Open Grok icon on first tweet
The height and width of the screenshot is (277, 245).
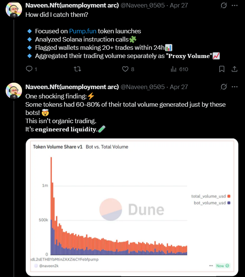pyautogui.click(x=224, y=6)
